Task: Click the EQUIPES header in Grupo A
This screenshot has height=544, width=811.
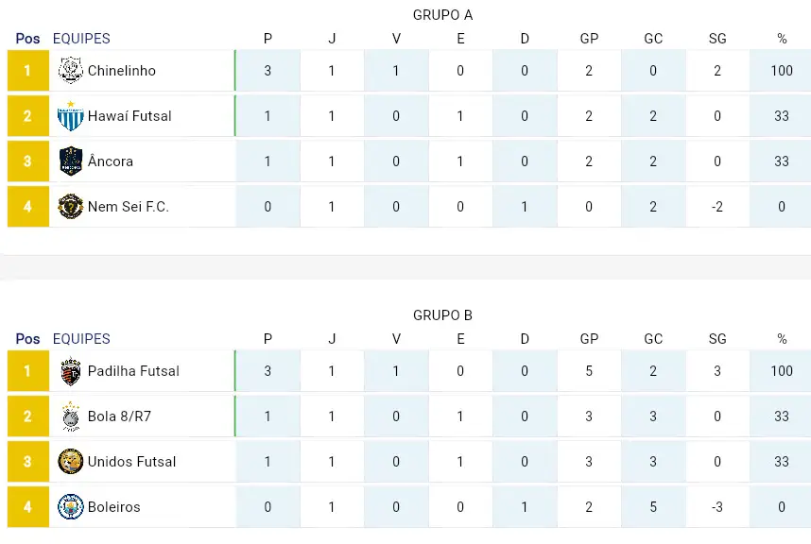Action: coord(81,38)
